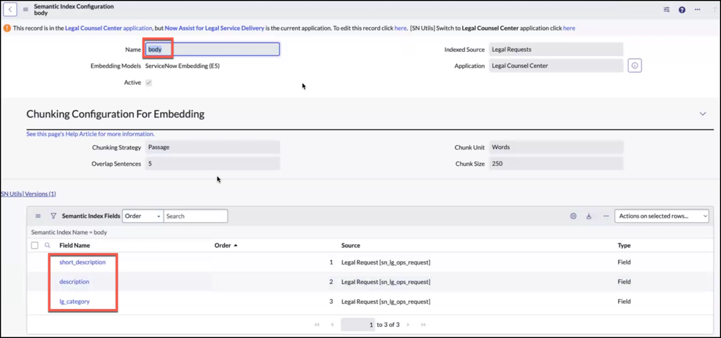Open the SN Utils Versions (1) link

pyautogui.click(x=28, y=194)
